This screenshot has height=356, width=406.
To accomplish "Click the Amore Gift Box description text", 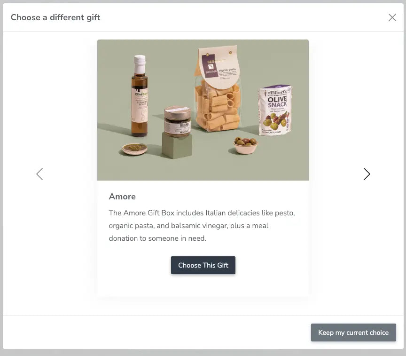I will coord(202,225).
